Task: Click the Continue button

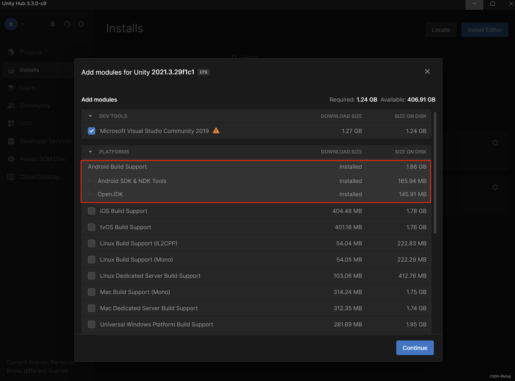Action: pos(415,348)
